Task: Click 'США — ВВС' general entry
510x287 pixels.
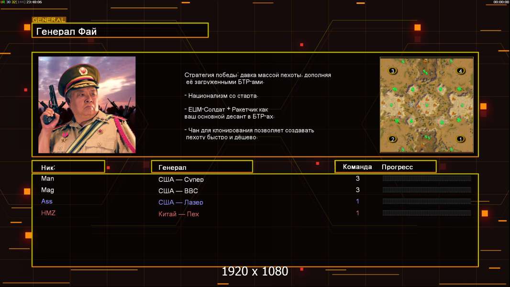Action: (178, 191)
